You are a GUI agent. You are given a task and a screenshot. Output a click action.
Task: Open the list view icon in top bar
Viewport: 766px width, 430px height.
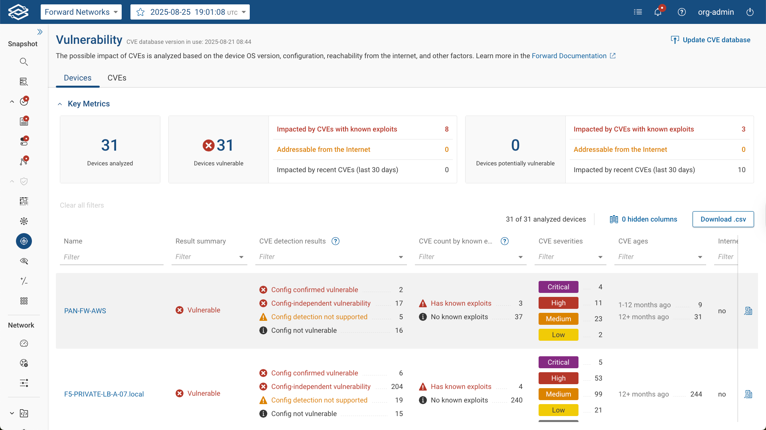[x=638, y=12]
